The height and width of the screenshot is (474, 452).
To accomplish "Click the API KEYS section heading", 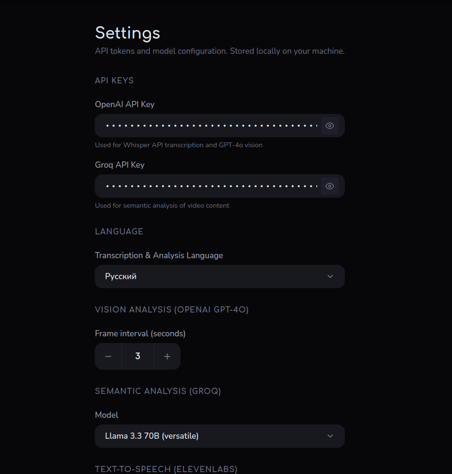I will pyautogui.click(x=114, y=81).
